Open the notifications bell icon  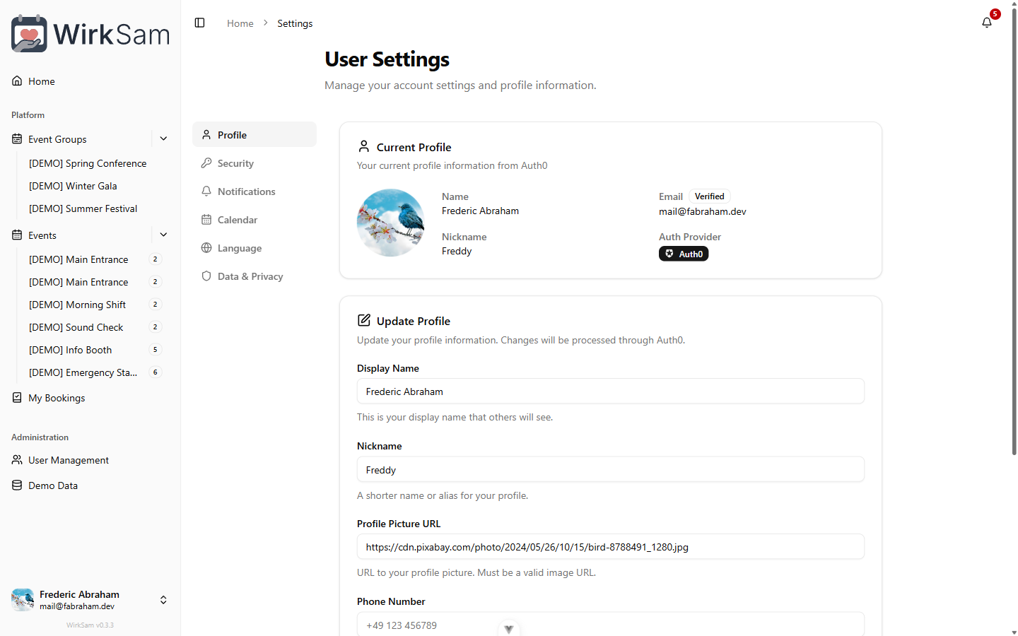987,23
